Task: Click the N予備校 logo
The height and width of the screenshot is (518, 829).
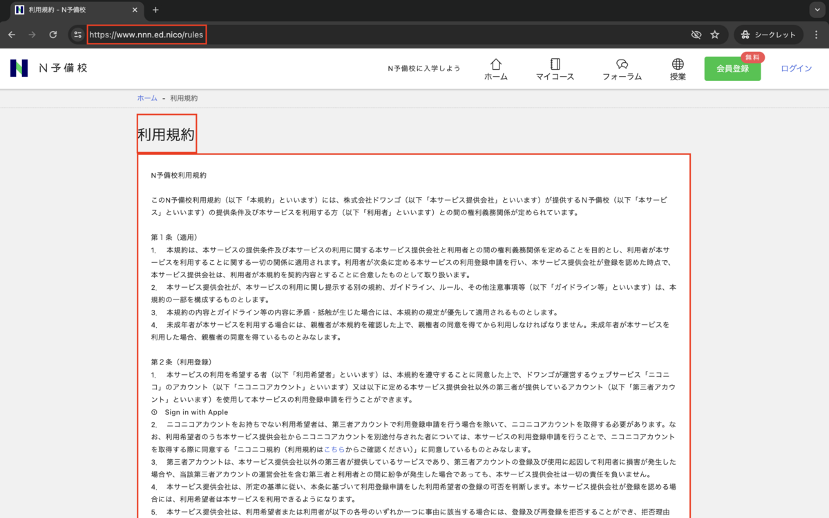Action: point(49,68)
